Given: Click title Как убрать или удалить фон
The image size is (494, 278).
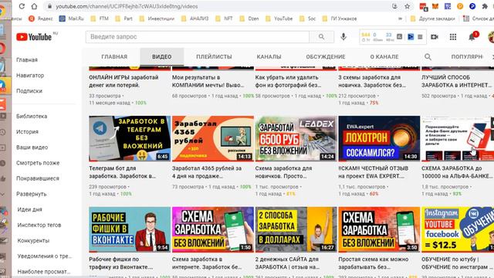Looking at the screenshot, I should 288,81.
